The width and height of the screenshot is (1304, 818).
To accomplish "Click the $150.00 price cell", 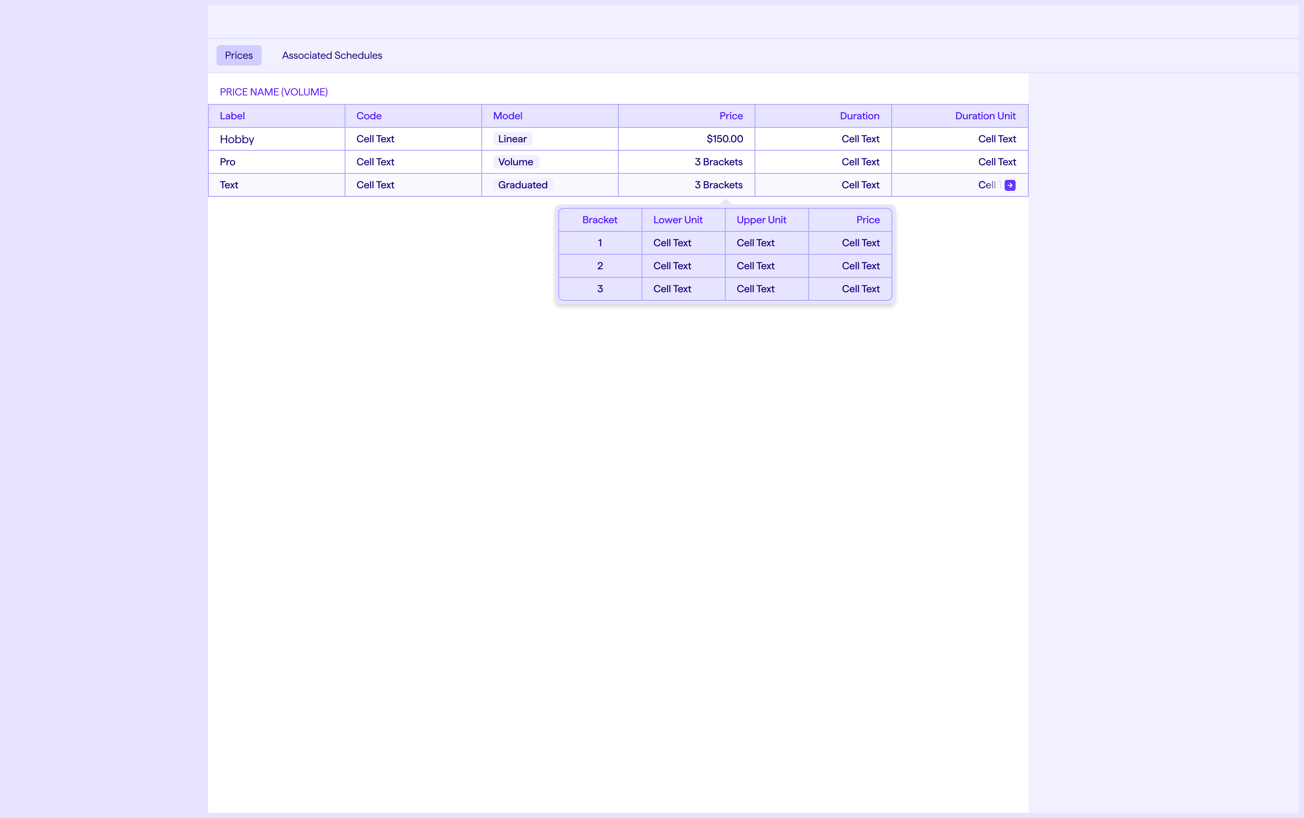I will tap(724, 139).
